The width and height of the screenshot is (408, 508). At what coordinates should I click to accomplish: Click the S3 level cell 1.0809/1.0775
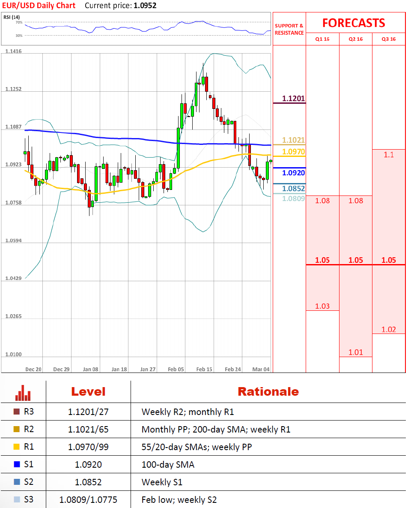point(88,499)
